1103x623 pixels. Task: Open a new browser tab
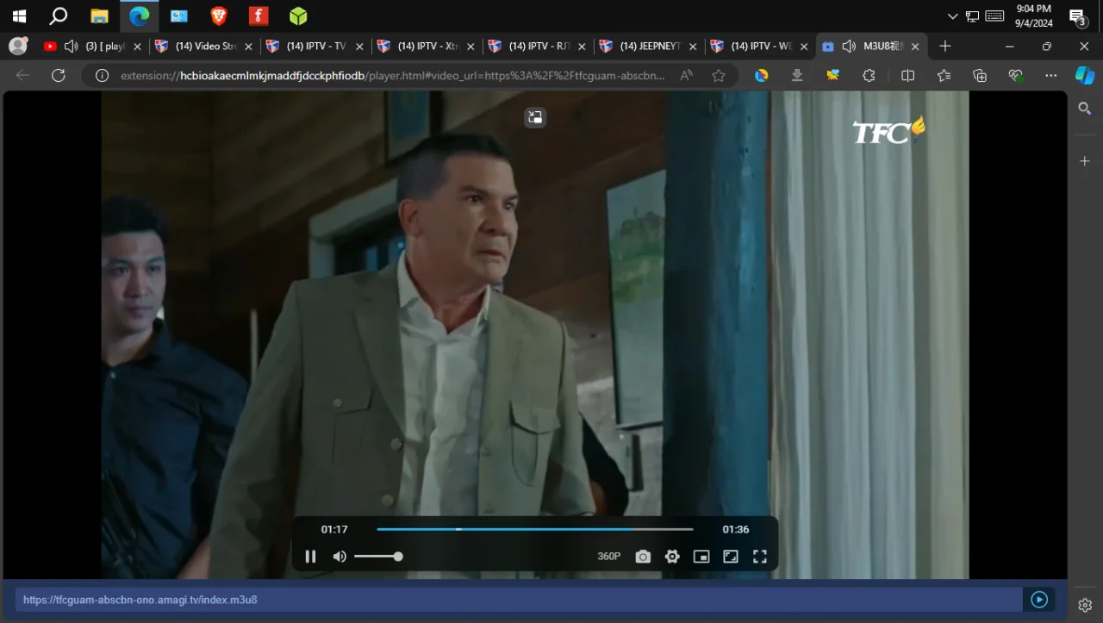click(945, 47)
